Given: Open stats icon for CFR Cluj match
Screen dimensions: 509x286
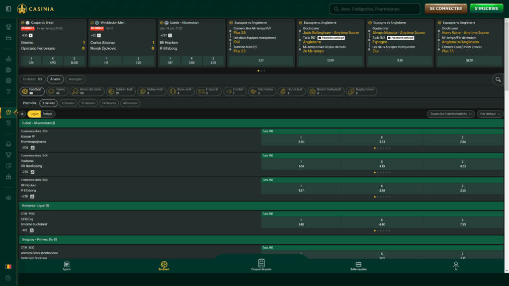Looking at the screenshot, I should coord(31,230).
